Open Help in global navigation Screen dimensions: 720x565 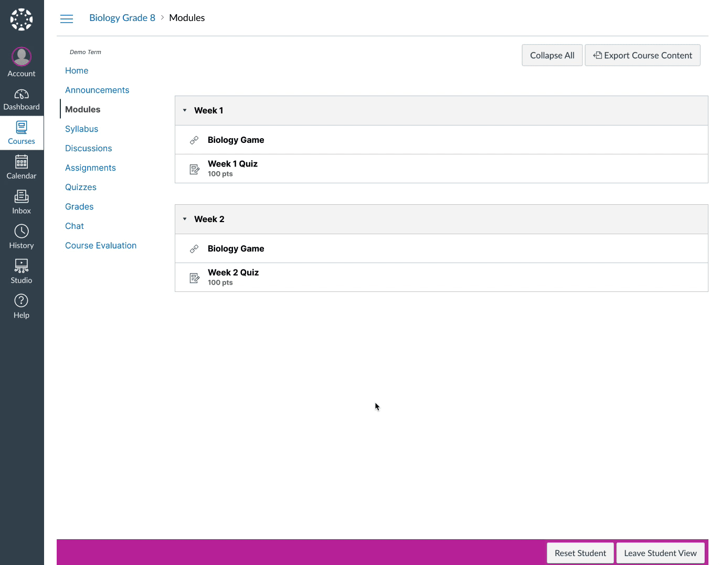click(22, 307)
